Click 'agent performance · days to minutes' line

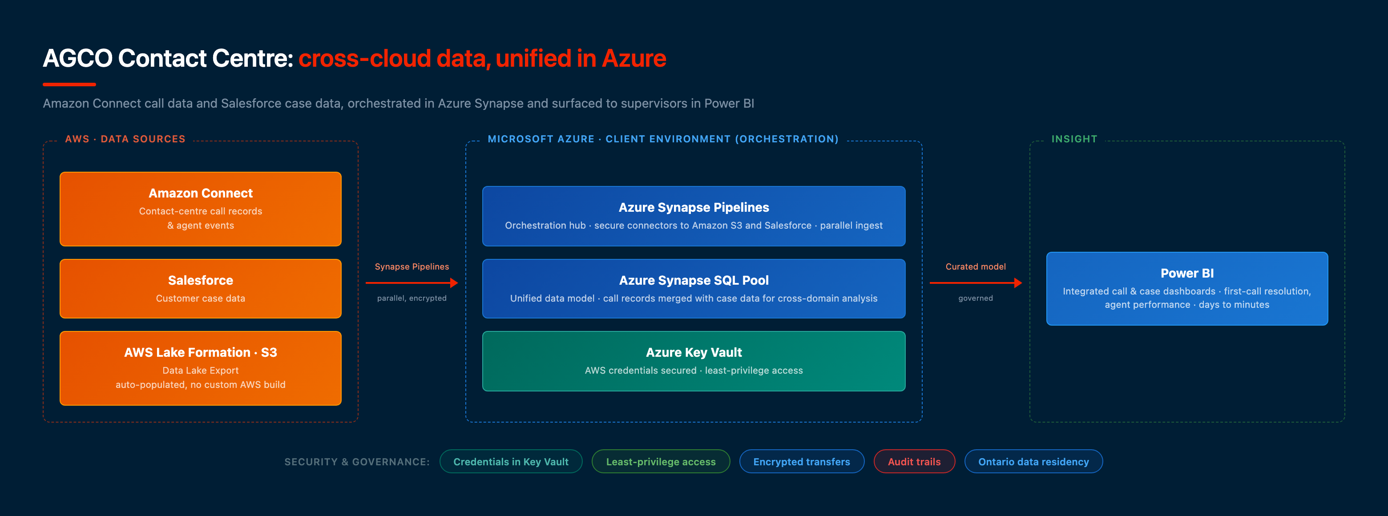pos(1187,305)
